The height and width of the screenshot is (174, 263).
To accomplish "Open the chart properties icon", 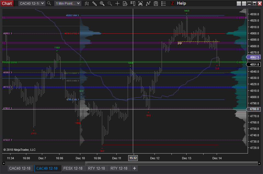I will coord(156,3).
